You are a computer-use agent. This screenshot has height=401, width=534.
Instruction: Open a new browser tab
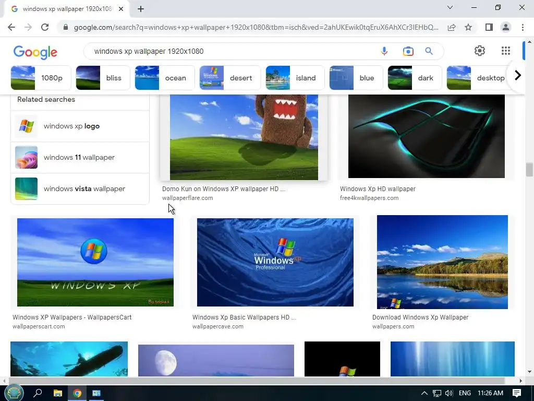point(141,9)
